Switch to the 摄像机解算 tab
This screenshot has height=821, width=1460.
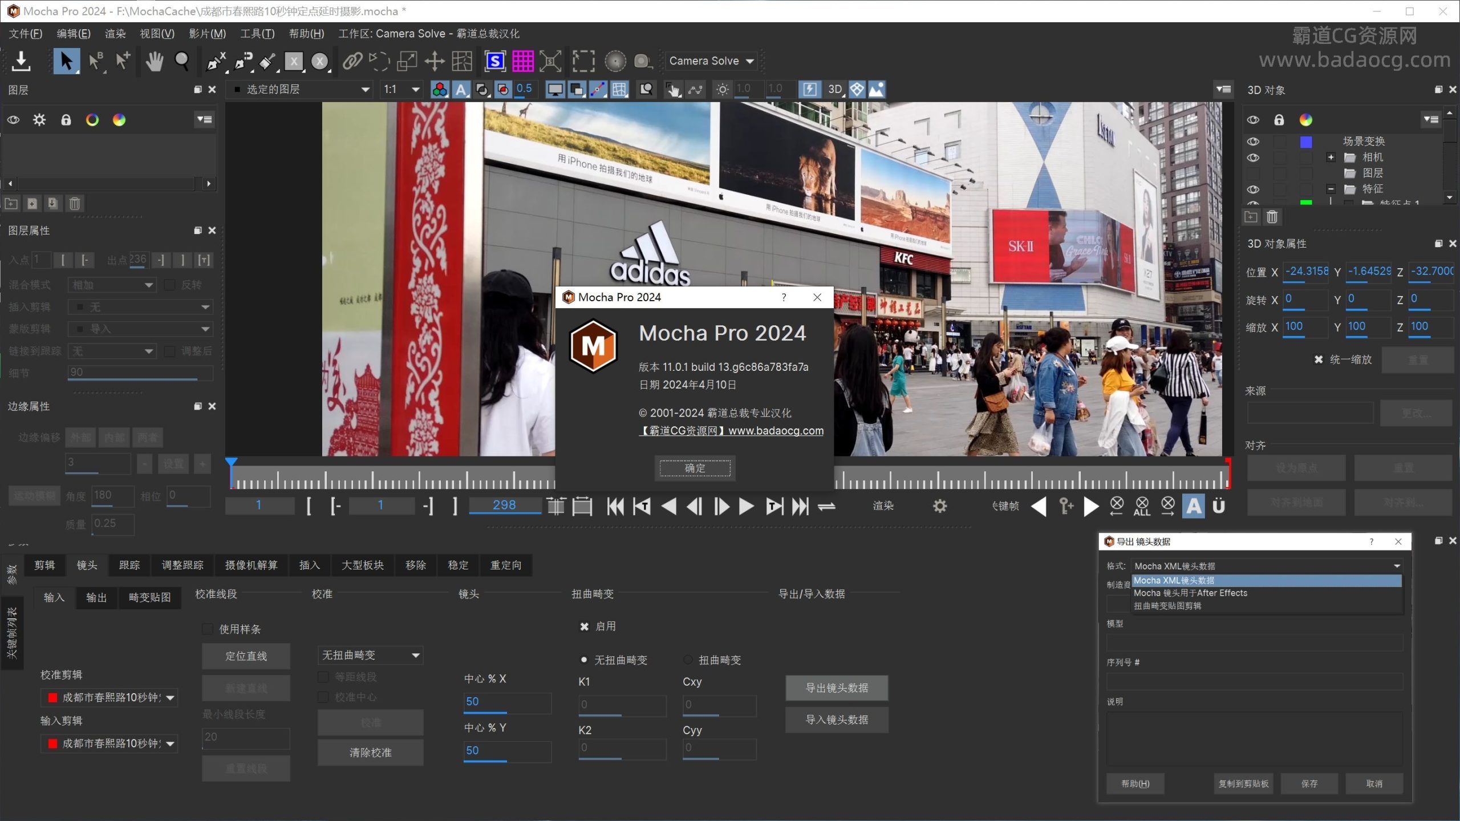click(x=251, y=565)
